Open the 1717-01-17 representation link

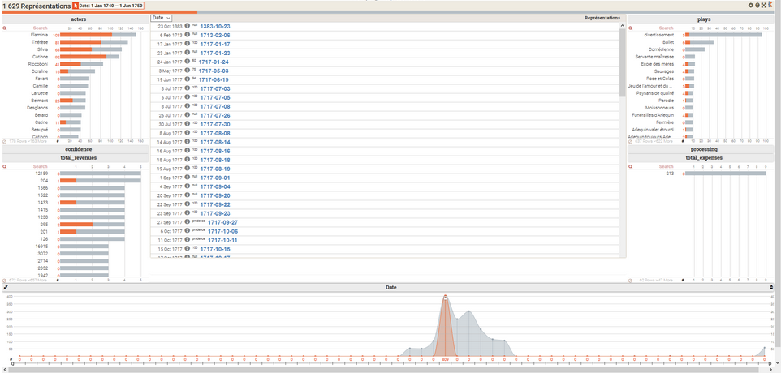214,45
